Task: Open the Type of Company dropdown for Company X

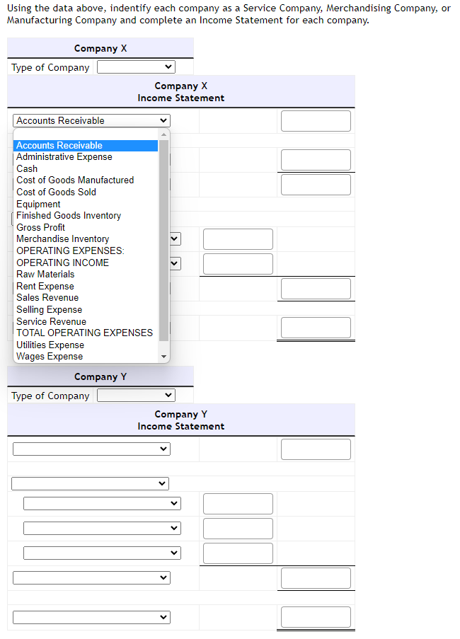Action: (x=135, y=67)
